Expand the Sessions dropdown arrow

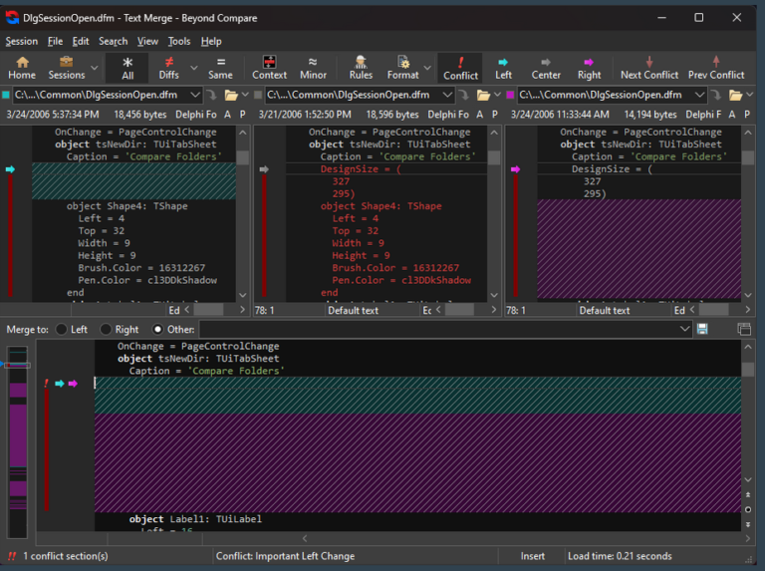[95, 68]
